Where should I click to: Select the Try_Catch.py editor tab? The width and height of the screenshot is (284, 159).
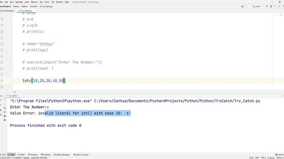click(x=26, y=11)
